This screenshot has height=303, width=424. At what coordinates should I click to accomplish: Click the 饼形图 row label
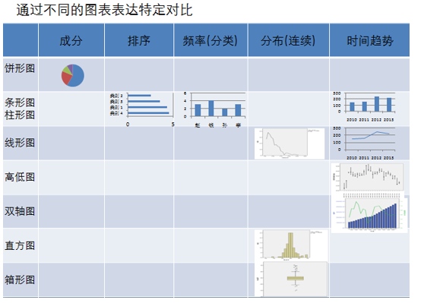point(20,68)
